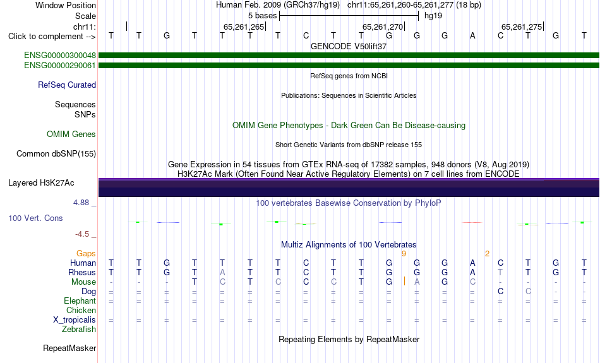
Task: Open the GTEx Gene Expression track title
Action: pos(349,165)
